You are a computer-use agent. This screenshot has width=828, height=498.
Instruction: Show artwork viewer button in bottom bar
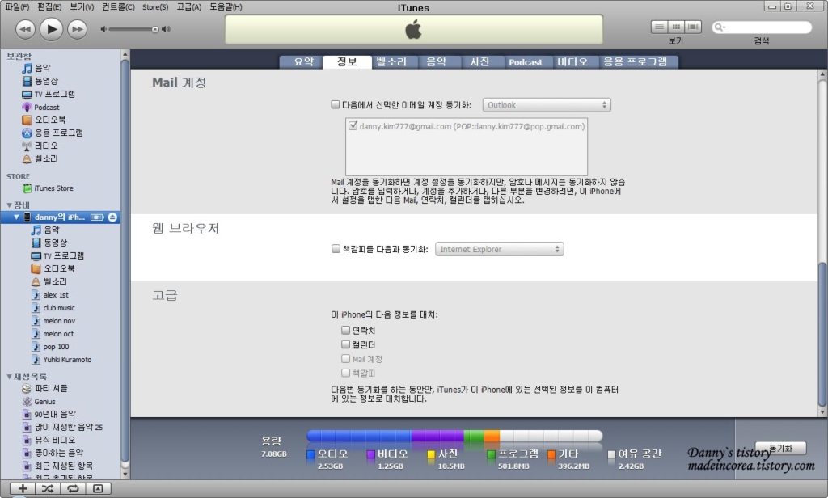click(x=98, y=488)
